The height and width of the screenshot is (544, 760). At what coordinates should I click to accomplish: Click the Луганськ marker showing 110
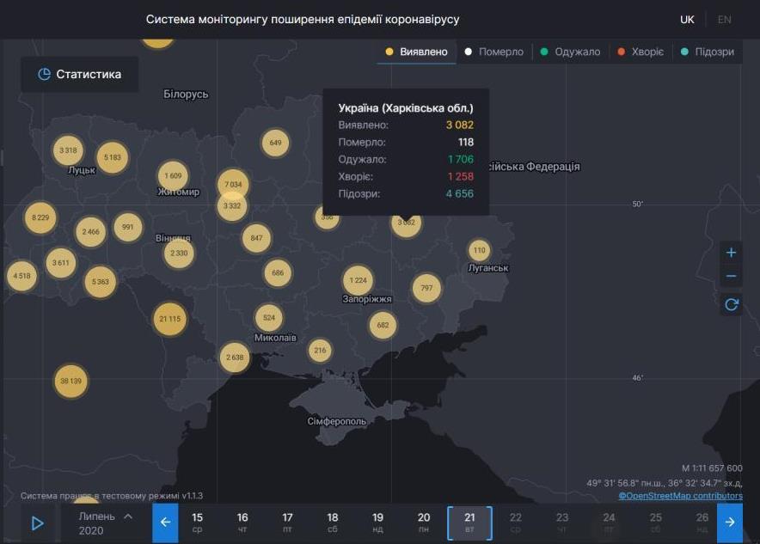(x=479, y=250)
